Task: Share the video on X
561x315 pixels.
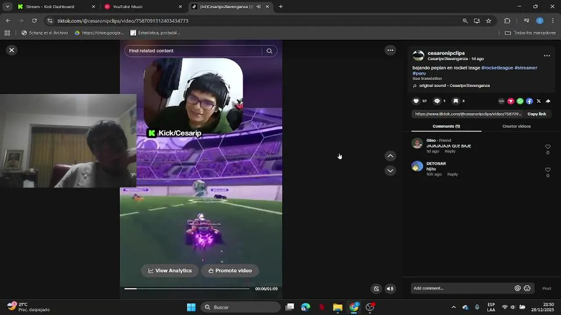Action: 539,101
